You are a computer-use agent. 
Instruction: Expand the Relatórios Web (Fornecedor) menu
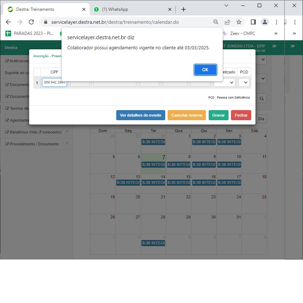coord(36,132)
